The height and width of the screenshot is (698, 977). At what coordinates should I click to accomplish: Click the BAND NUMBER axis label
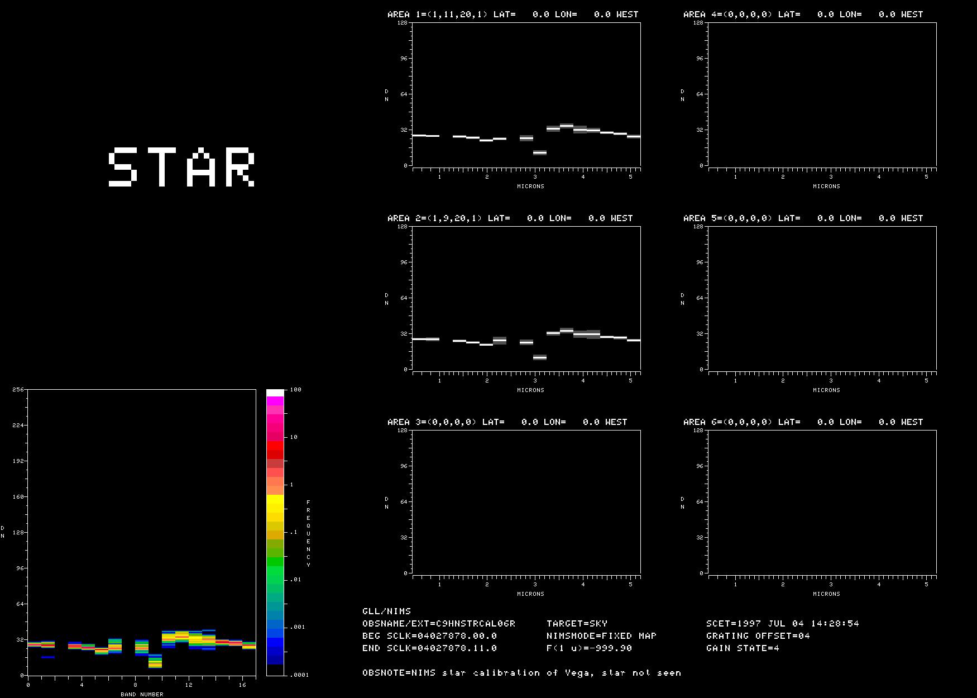(x=142, y=694)
